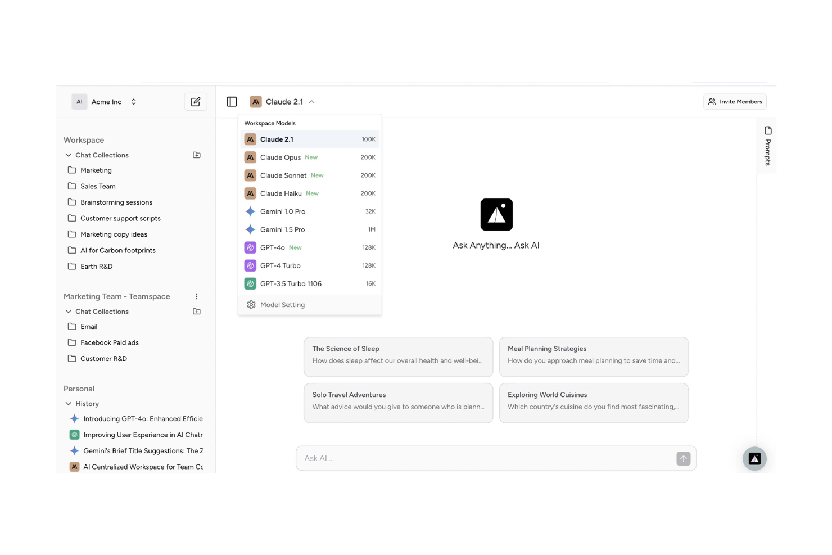Collapse Workspace Chat Collections
The image size is (832, 555).
tap(69, 155)
